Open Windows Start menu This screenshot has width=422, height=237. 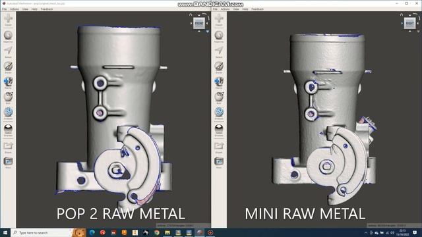tap(5, 232)
